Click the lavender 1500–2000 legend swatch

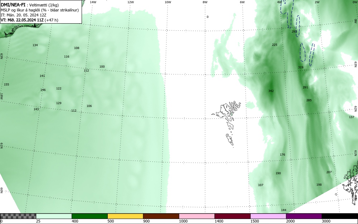pos(268,216)
